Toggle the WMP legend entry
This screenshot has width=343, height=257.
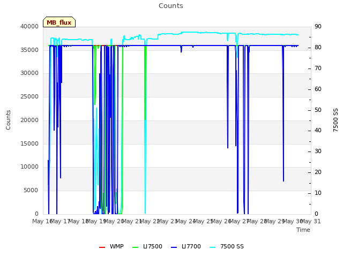[111, 246]
